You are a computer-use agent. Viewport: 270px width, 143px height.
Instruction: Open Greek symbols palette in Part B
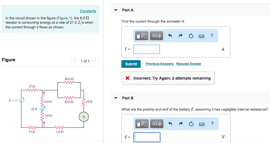click(157, 124)
